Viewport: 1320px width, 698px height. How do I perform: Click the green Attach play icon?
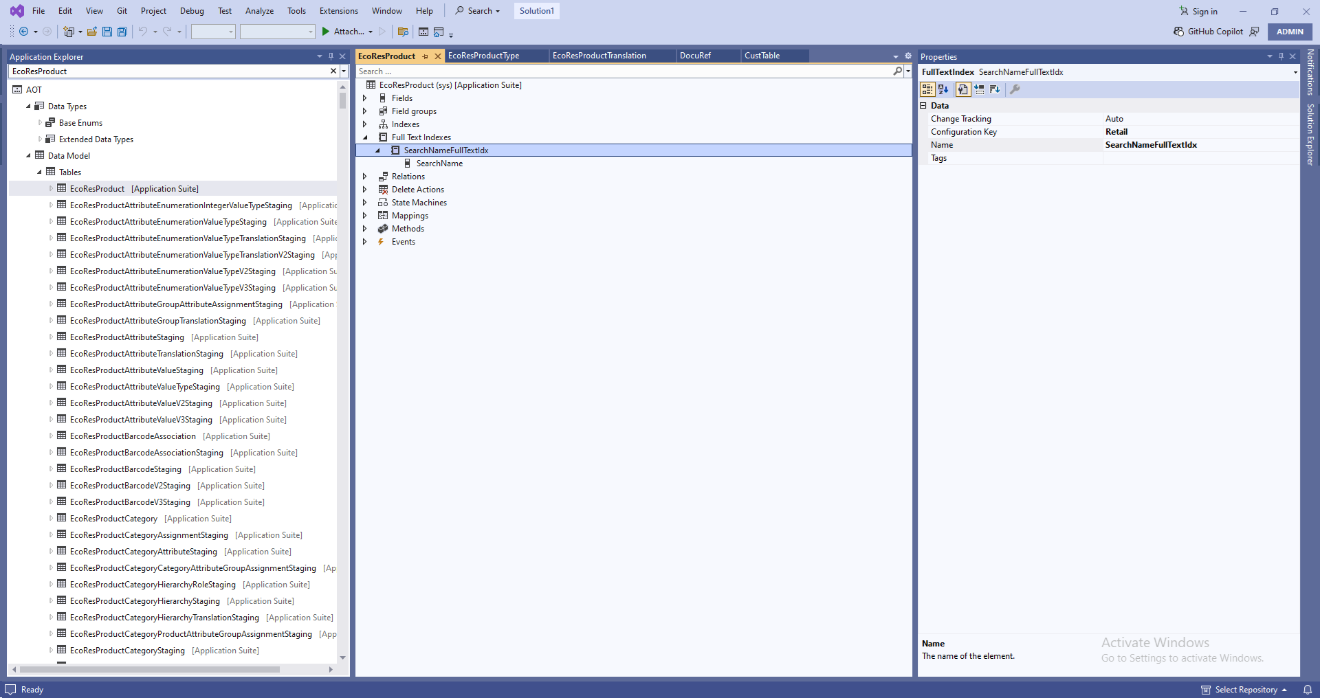[326, 32]
